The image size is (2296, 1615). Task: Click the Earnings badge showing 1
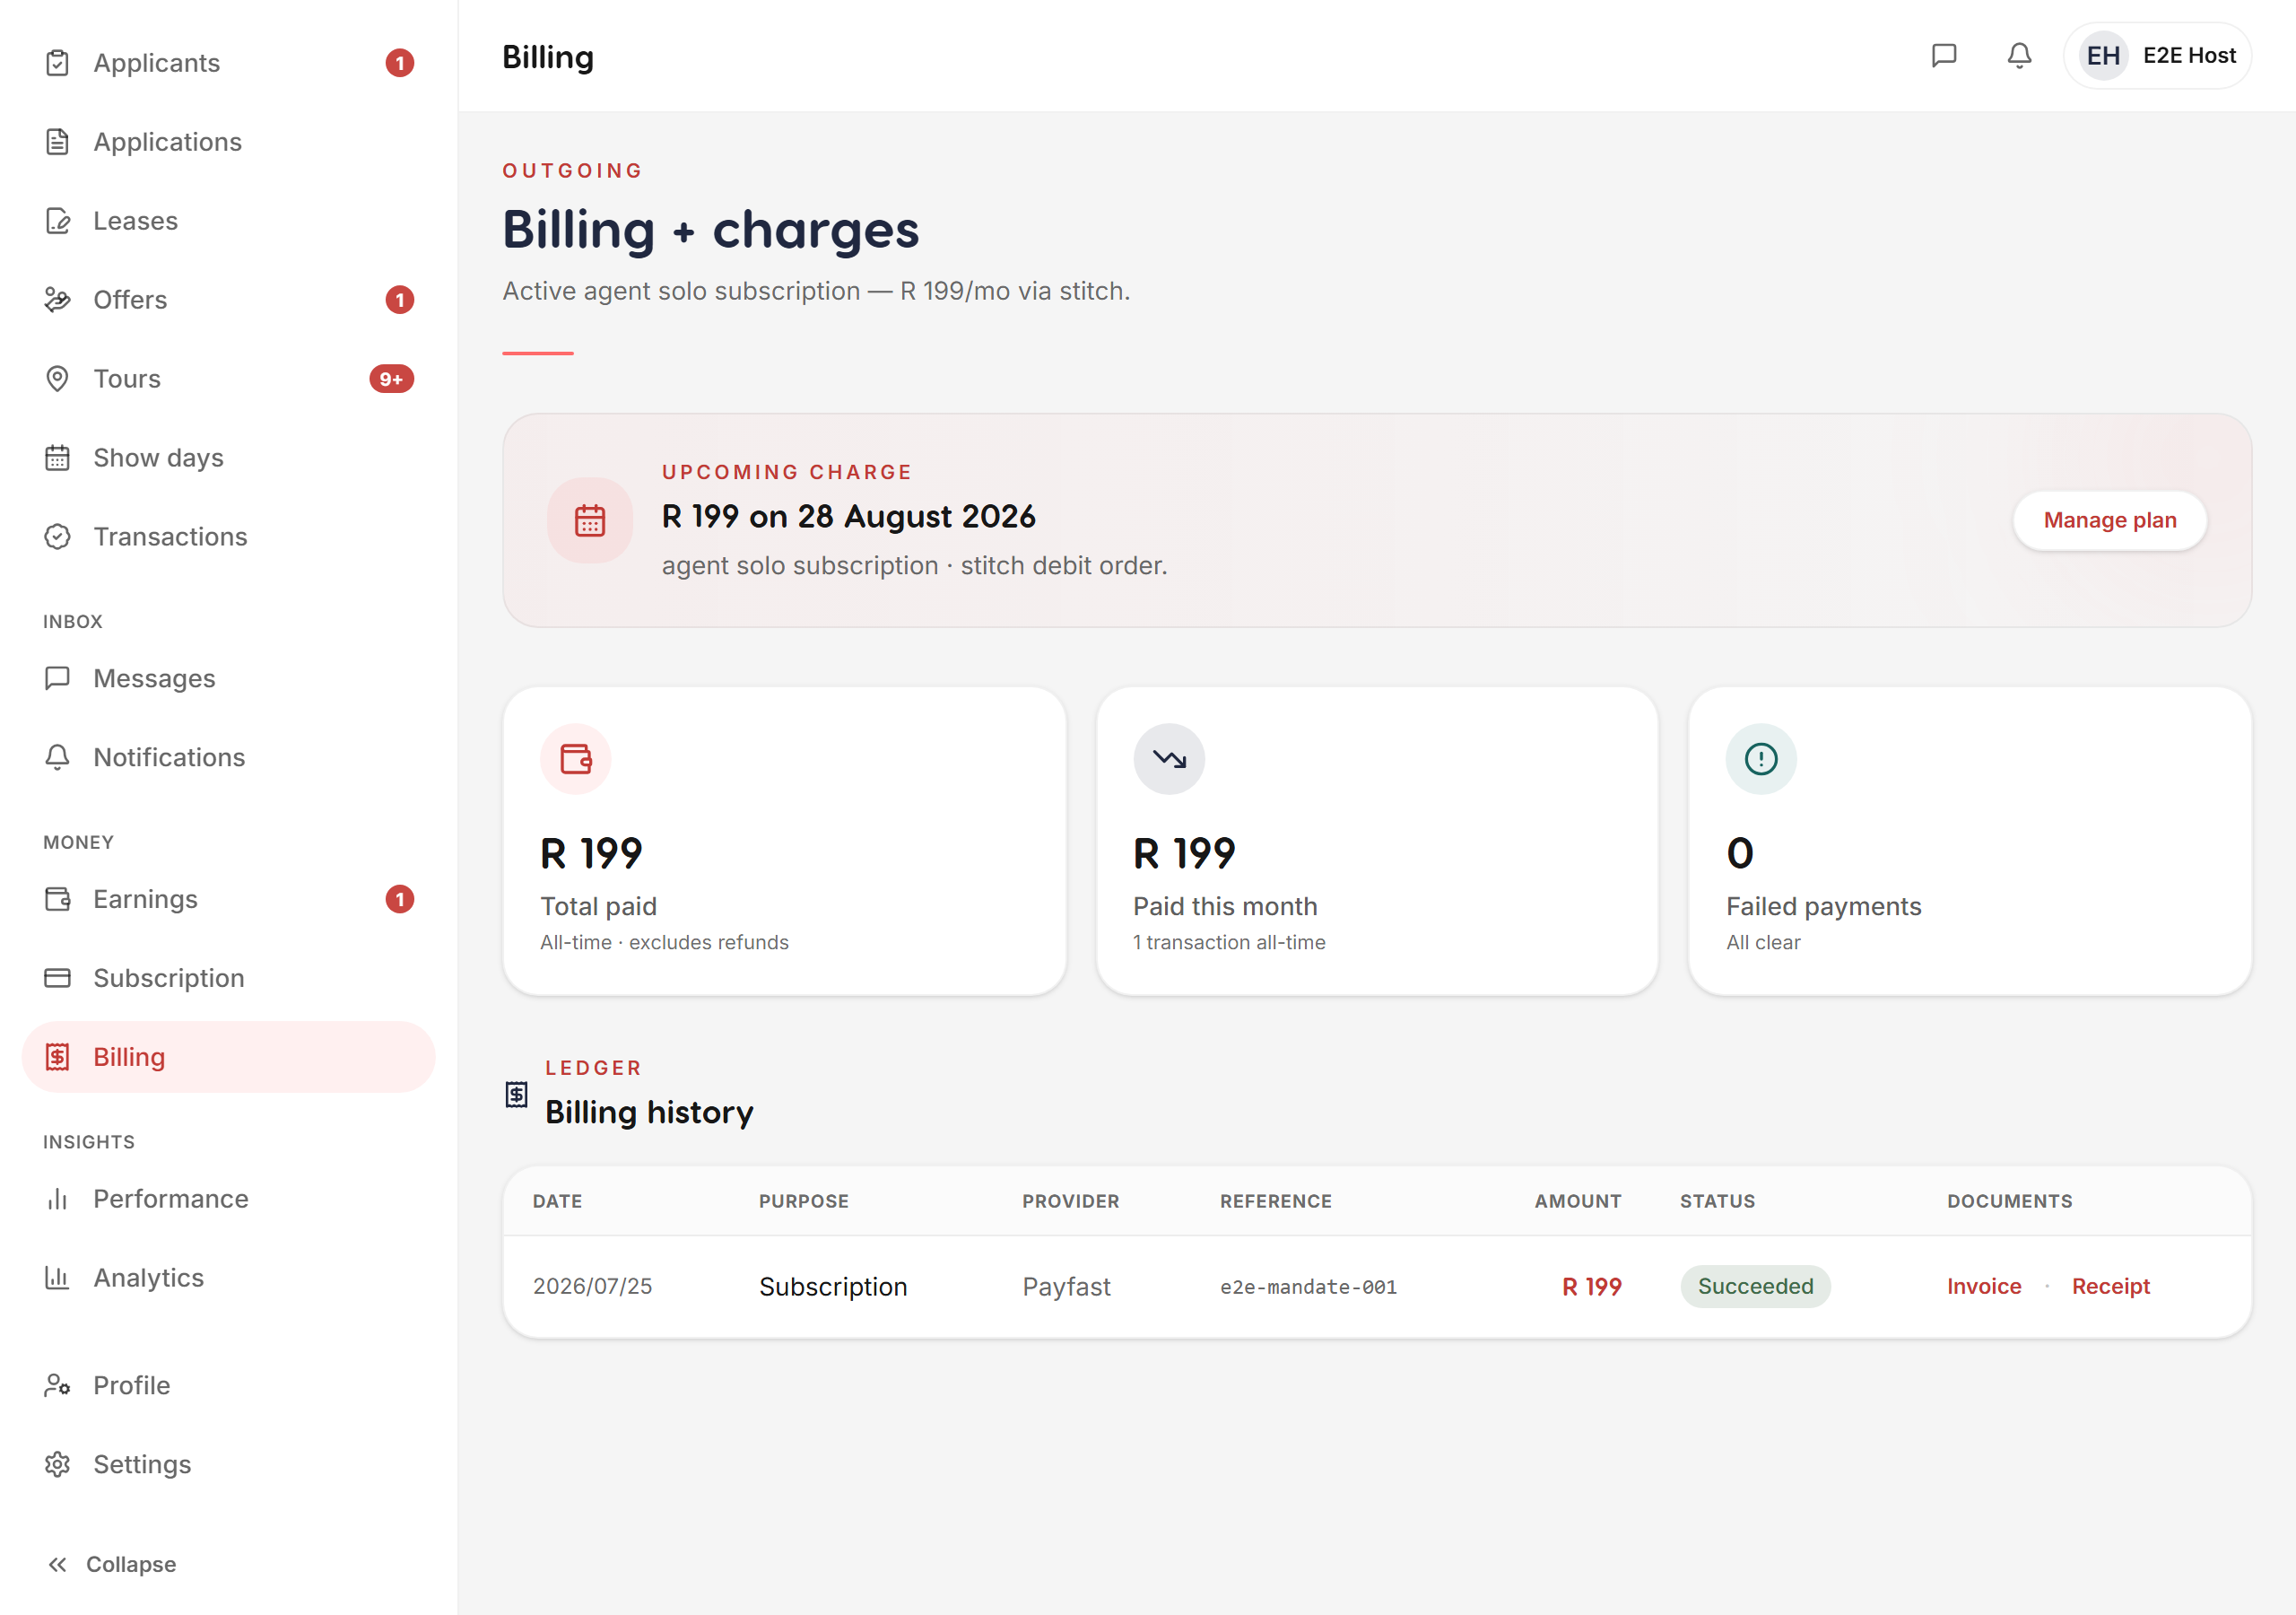400,900
